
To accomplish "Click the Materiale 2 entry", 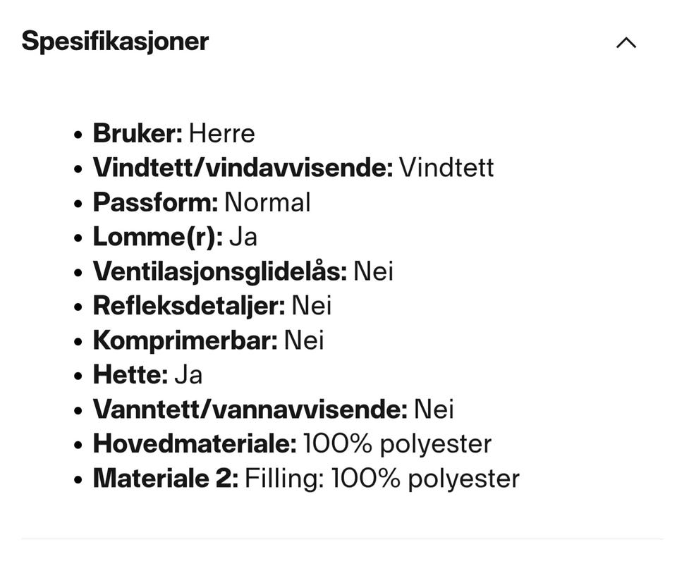I will (x=305, y=479).
